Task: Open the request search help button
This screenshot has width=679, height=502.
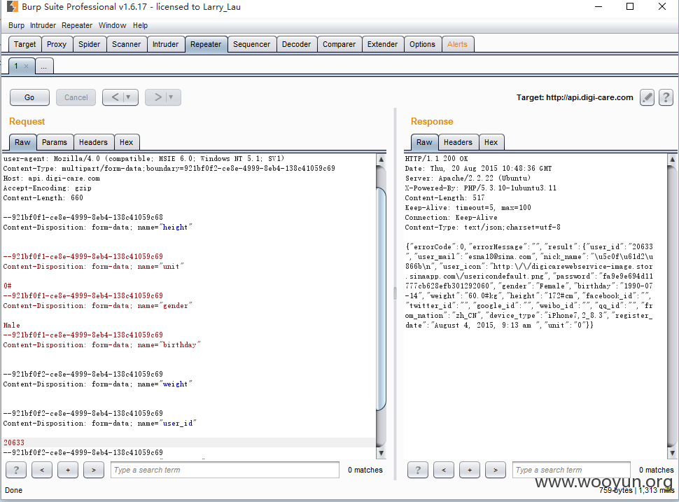Action: [16, 470]
